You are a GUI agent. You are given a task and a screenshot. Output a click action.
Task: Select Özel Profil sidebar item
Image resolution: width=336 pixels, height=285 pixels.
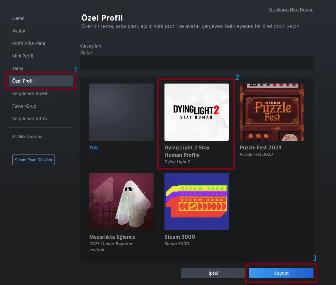tap(41, 81)
